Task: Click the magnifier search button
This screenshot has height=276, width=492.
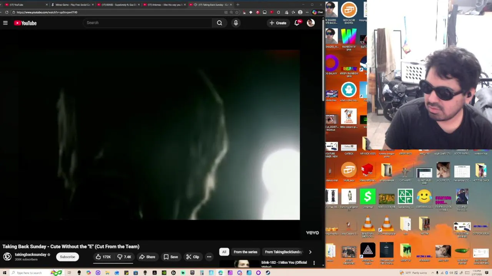Action: coord(219,23)
